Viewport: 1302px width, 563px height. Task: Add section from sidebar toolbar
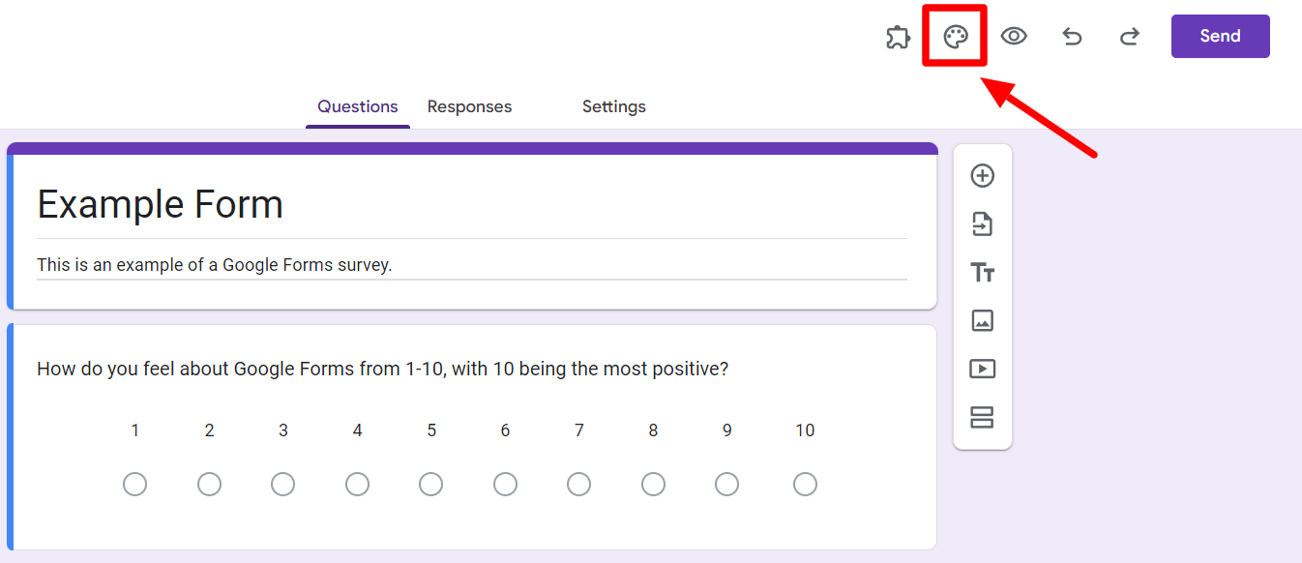pyautogui.click(x=982, y=417)
